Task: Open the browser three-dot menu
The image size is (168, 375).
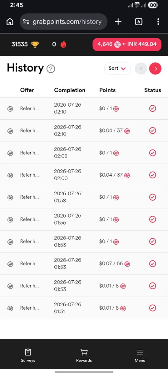Action: point(158,22)
